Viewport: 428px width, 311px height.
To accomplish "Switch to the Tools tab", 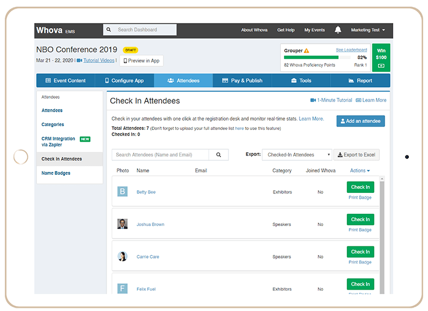I will (302, 80).
